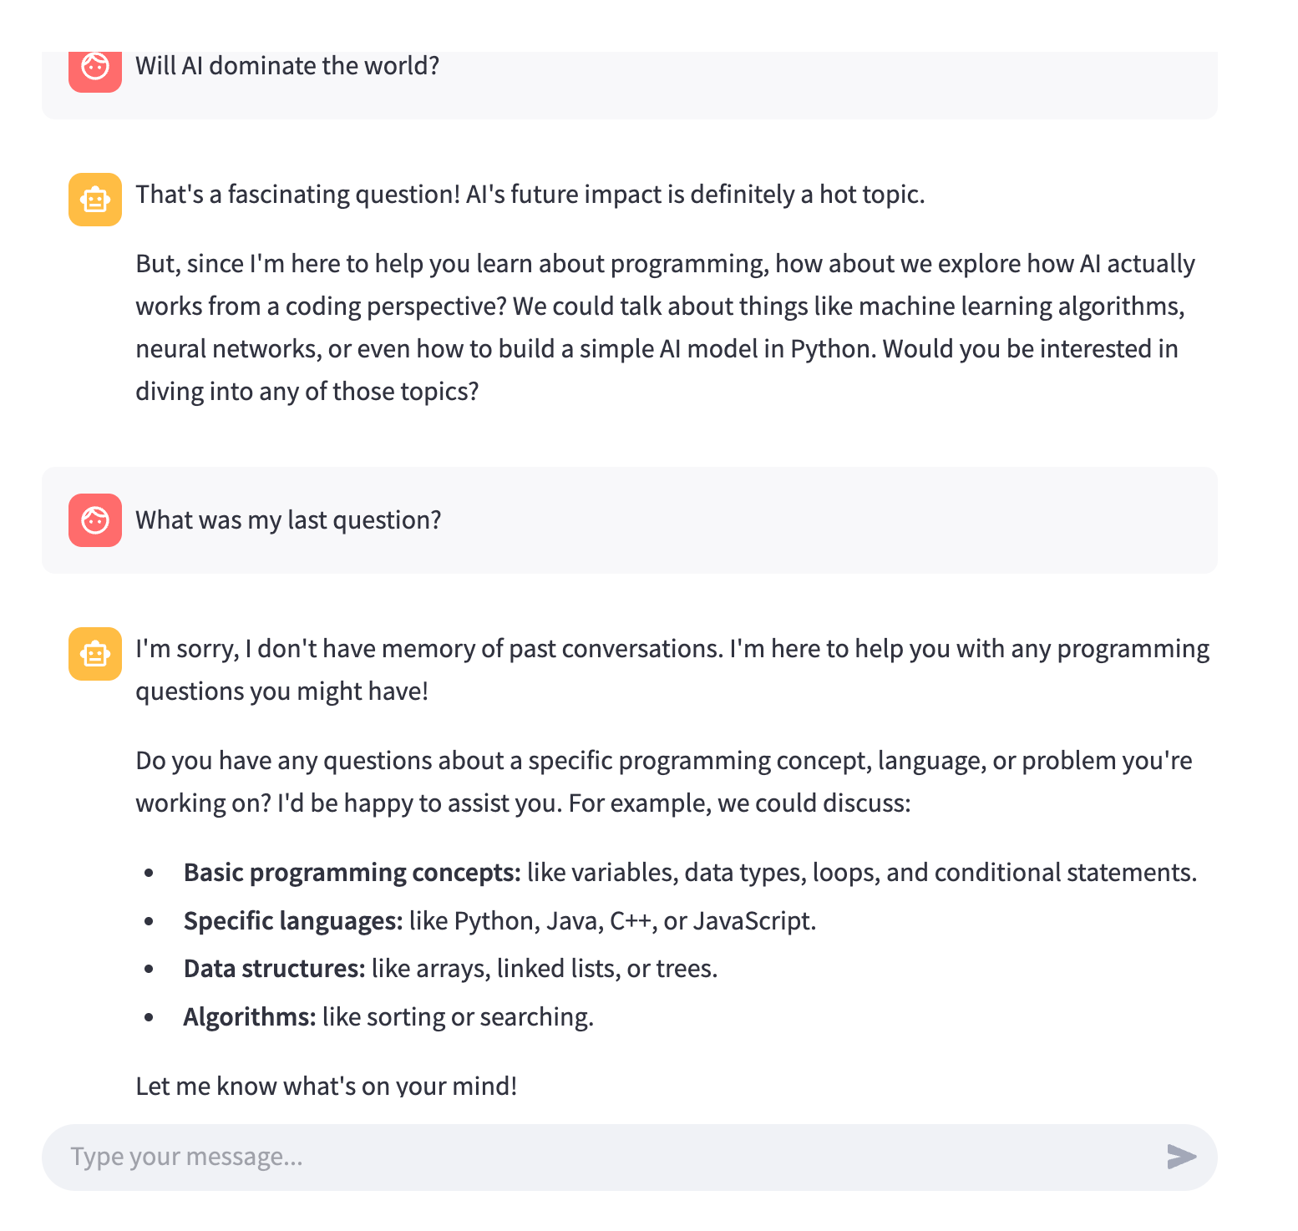Click bot avatar beside "That's a fascinating question!"

pyautogui.click(x=95, y=200)
